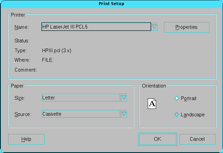Click the Comment label
This screenshot has height=153, width=223.
tap(25, 70)
